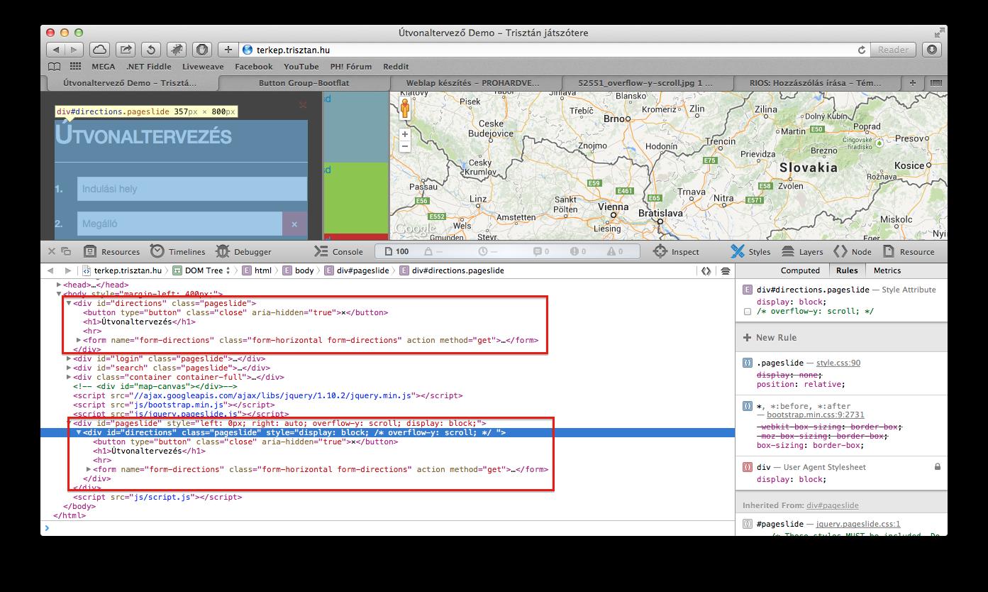
Task: Switch to 52551_overflow-y-scroll.jpg tab
Action: tap(646, 83)
